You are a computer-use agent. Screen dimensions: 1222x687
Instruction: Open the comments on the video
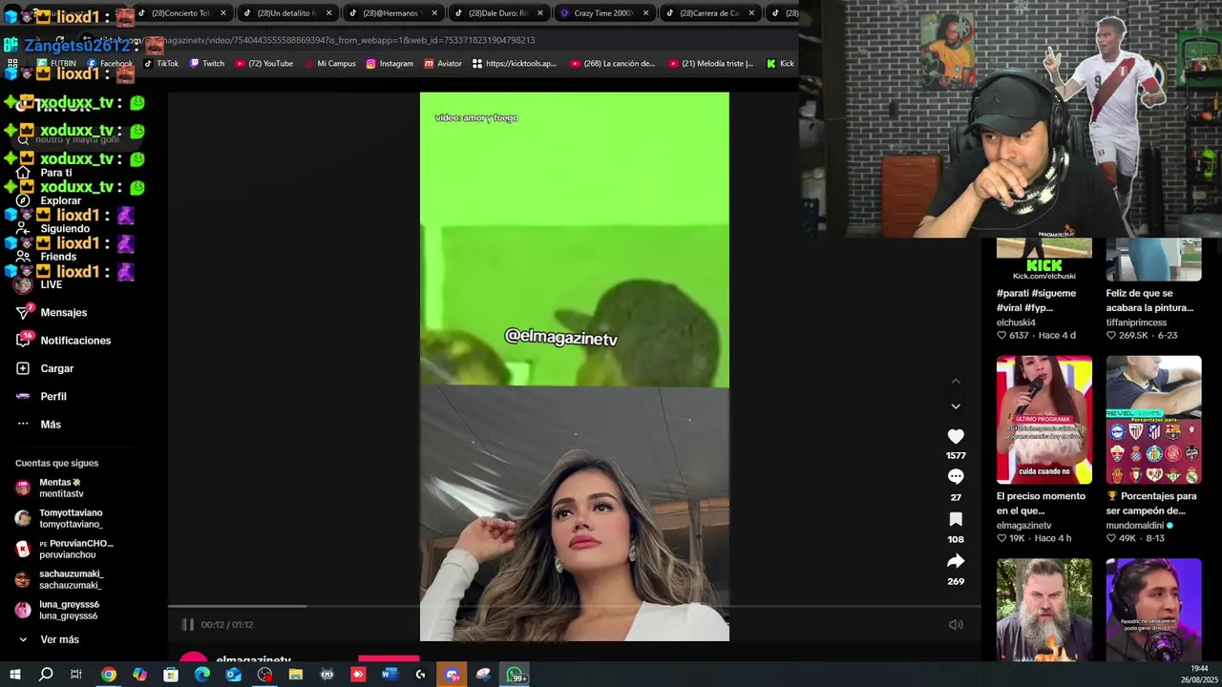tap(956, 476)
